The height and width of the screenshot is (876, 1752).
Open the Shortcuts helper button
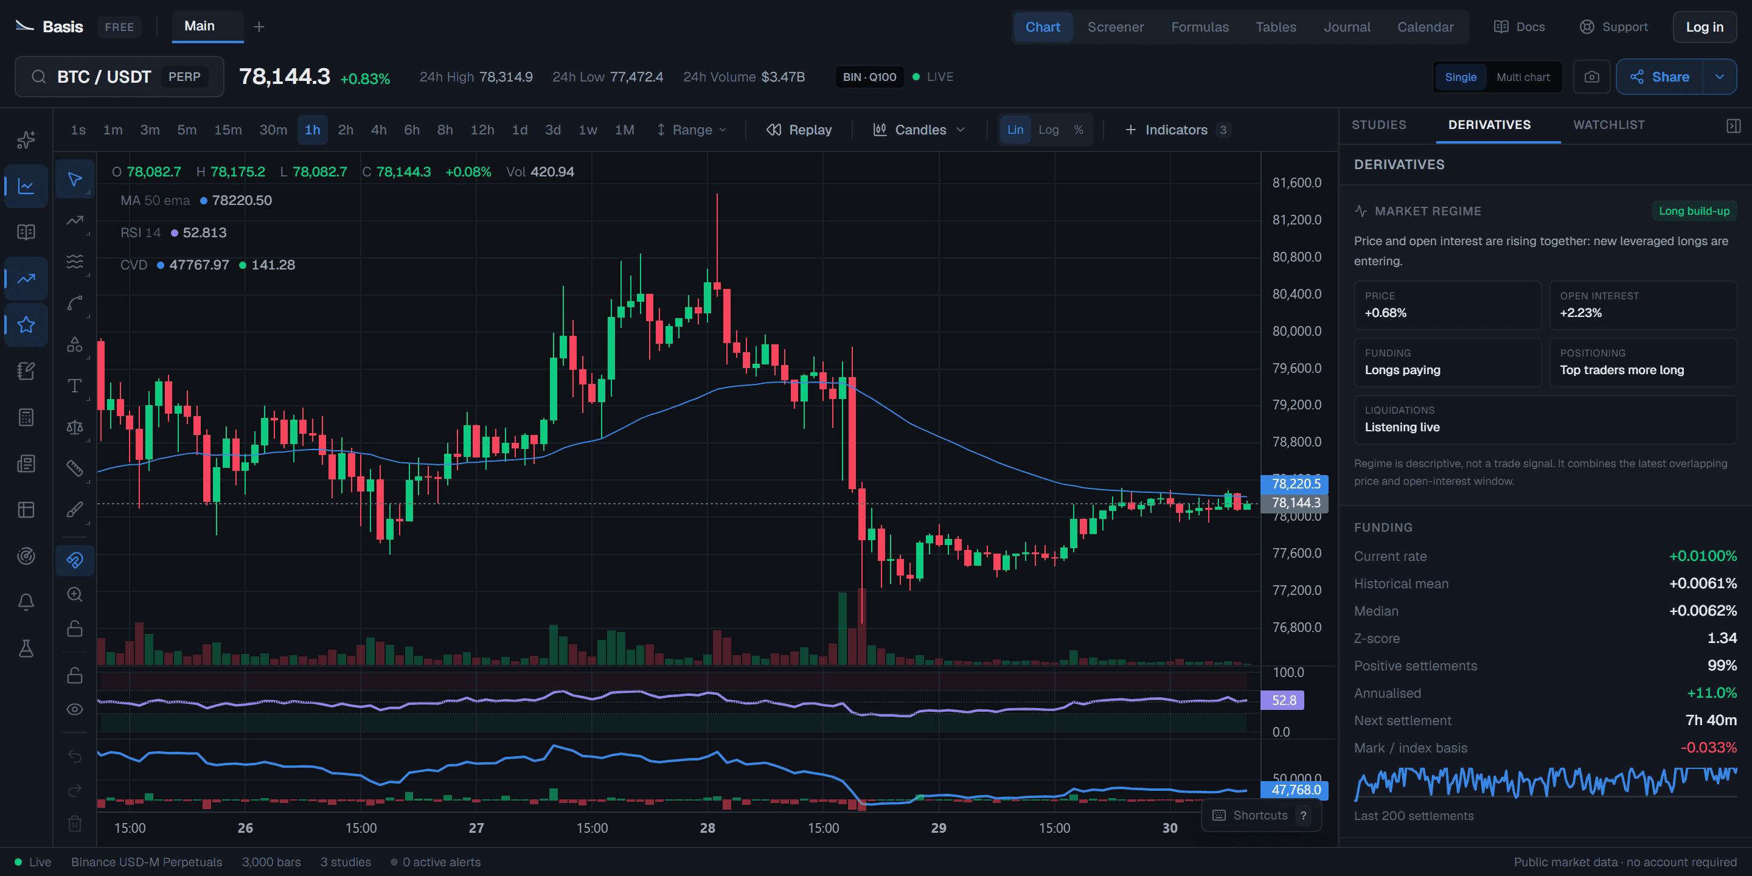point(1261,815)
